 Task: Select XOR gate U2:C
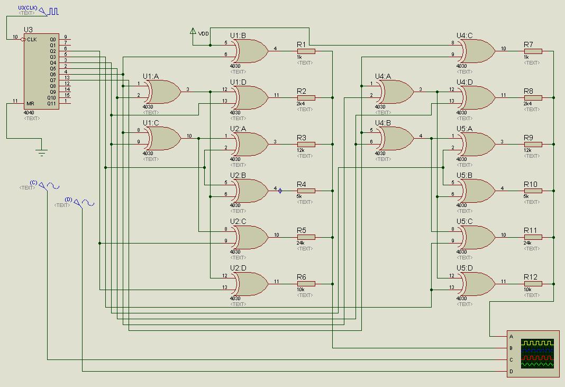tap(250, 237)
